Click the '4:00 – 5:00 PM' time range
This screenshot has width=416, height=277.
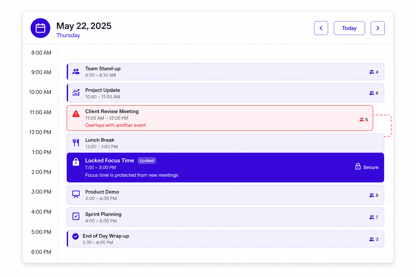click(x=101, y=221)
